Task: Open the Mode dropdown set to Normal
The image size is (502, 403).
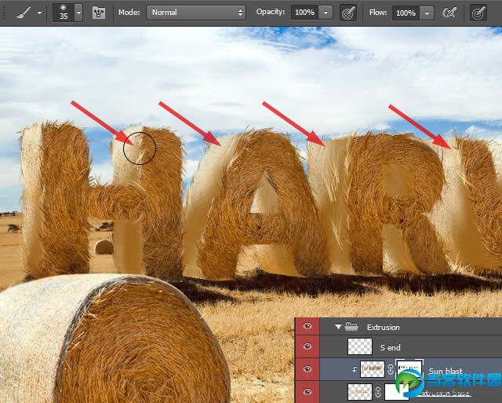Action: (x=196, y=13)
